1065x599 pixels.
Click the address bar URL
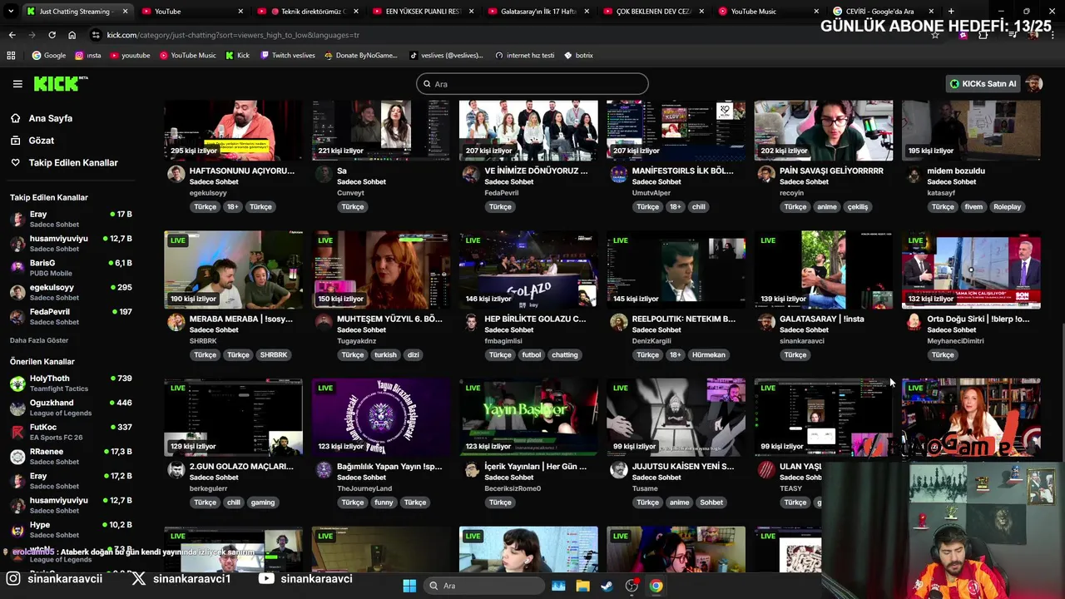tap(233, 35)
